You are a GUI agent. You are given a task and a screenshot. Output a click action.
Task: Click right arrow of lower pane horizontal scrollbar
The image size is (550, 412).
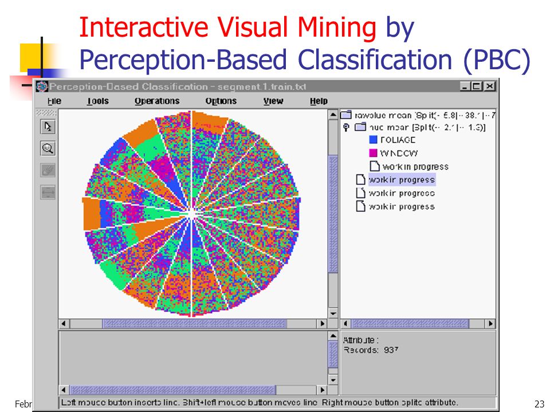[323, 390]
